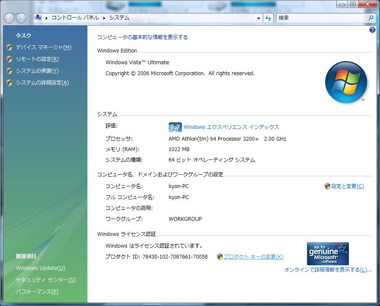Expand recent pages dropdown beside nav arrows
The image size is (380, 306).
click(29, 18)
